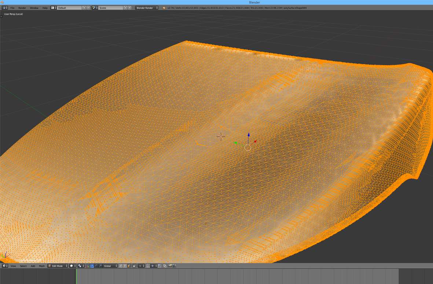Click the green timeline current frame marker
Viewport: 433px width, 284px height.
click(76, 276)
